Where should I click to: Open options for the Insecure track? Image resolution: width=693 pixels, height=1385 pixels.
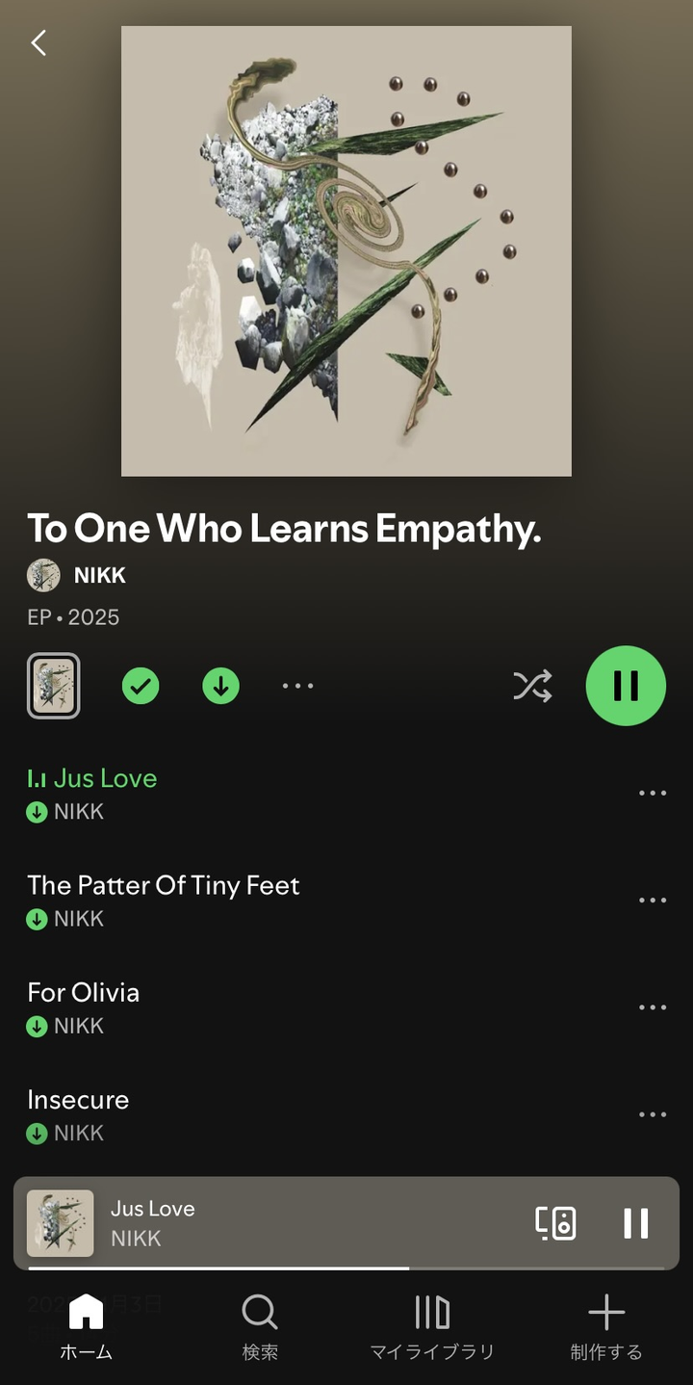[653, 1114]
